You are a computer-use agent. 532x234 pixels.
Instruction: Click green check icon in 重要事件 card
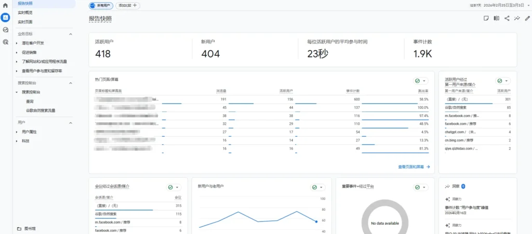coord(417,187)
